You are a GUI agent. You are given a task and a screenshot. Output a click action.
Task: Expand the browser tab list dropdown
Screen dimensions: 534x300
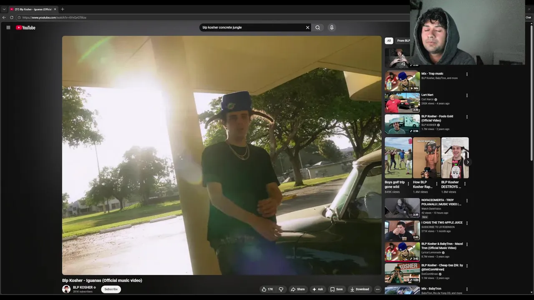point(4,9)
